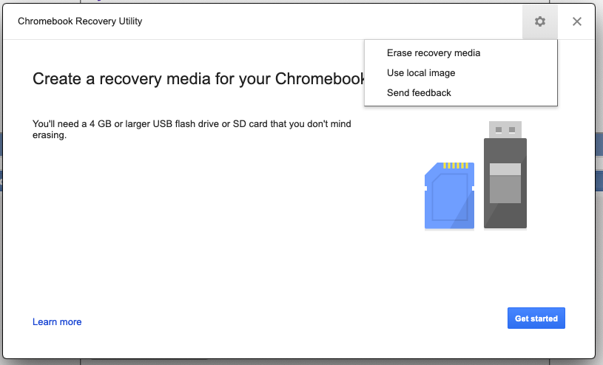Choose Erase recovery media
The width and height of the screenshot is (603, 365).
461,53
